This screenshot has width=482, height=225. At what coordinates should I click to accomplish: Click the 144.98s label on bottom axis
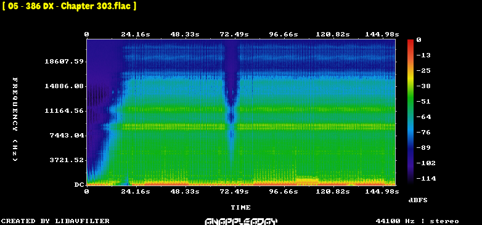point(382,192)
